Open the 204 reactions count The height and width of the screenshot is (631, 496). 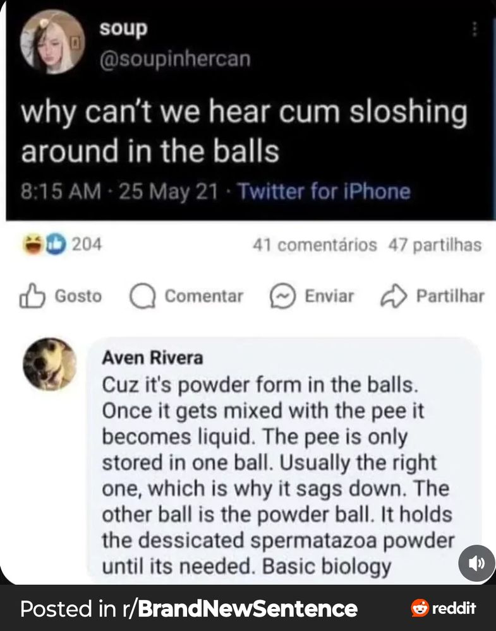tap(87, 244)
